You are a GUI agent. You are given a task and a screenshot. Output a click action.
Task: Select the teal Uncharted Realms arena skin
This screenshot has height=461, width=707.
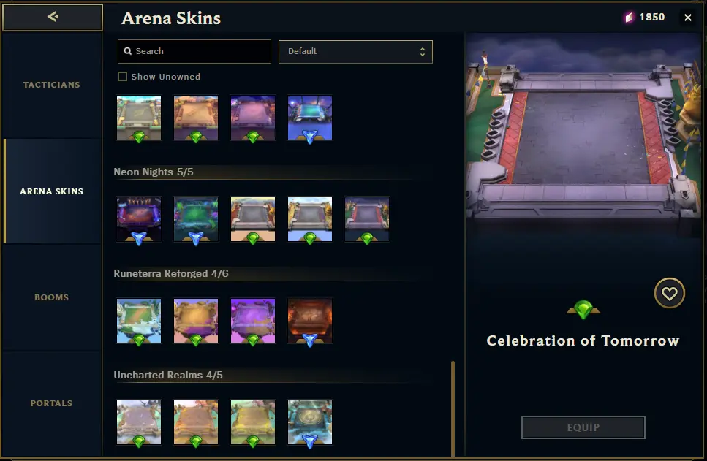tap(310, 422)
